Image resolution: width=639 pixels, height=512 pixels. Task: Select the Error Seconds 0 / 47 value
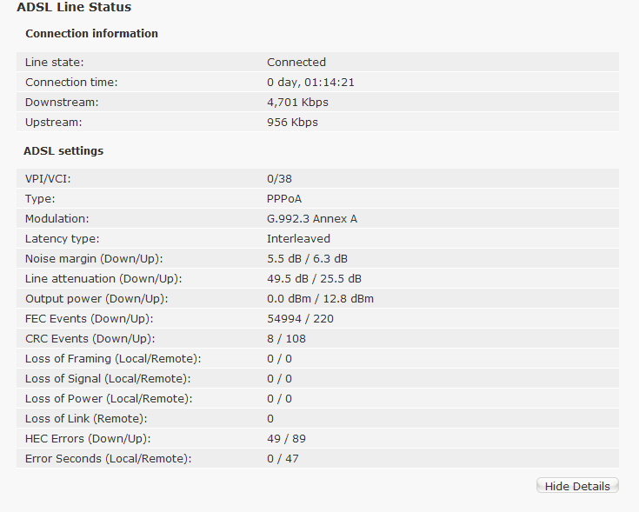click(283, 459)
